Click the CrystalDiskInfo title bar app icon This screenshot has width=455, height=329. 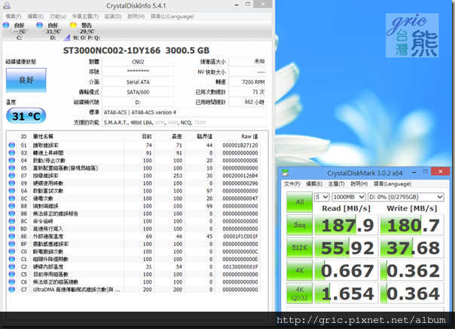click(6, 5)
